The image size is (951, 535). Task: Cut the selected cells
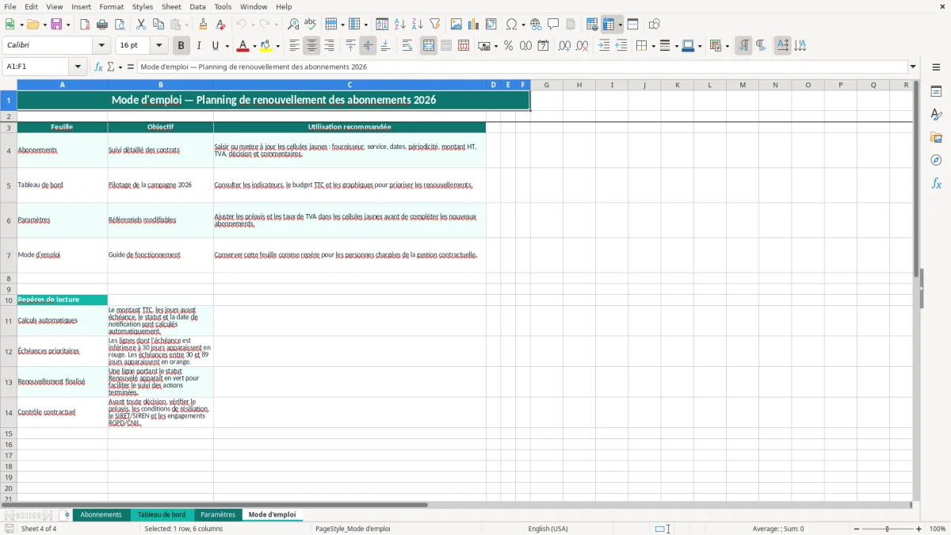coord(141,25)
